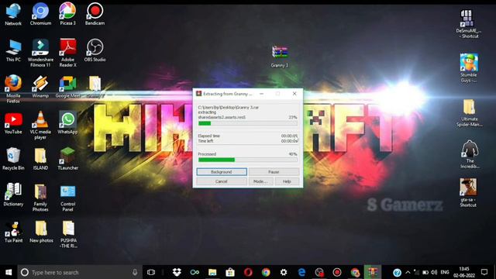Viewport: 496px width, 279px height.
Task: Send extraction to Background button
Action: [x=222, y=172]
